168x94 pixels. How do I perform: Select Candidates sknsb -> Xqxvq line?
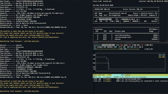(14, 25)
